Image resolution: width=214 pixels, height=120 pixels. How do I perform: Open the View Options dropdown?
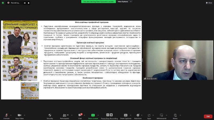pos(124,2)
